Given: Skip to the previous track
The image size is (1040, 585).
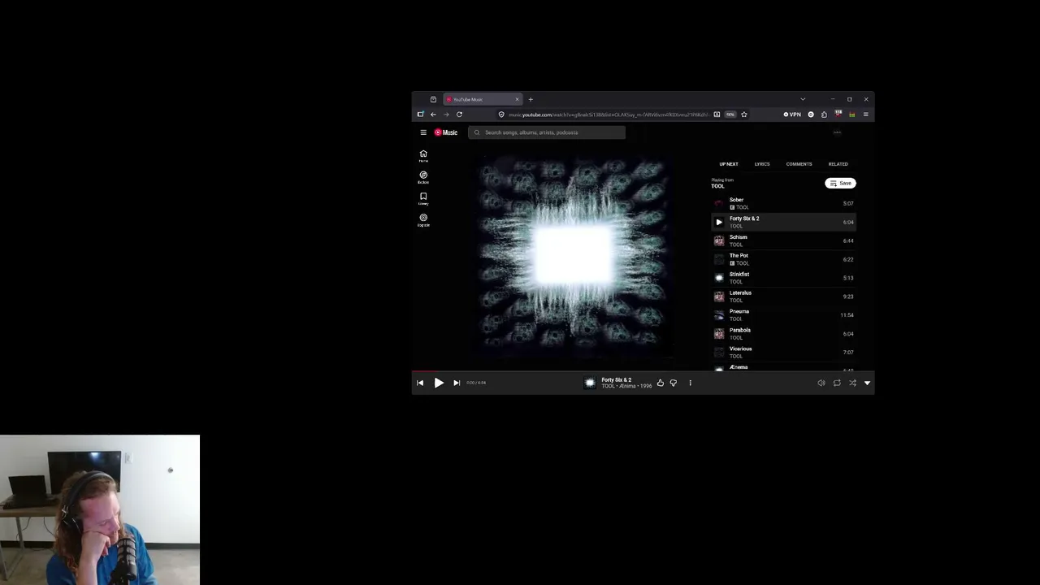Looking at the screenshot, I should (x=420, y=383).
